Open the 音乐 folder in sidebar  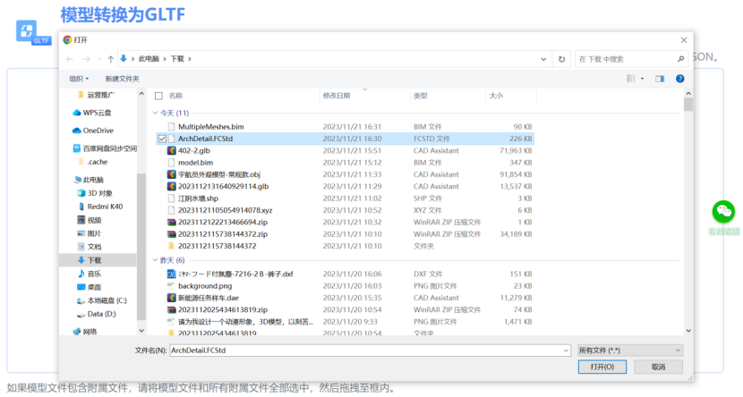[x=90, y=274]
